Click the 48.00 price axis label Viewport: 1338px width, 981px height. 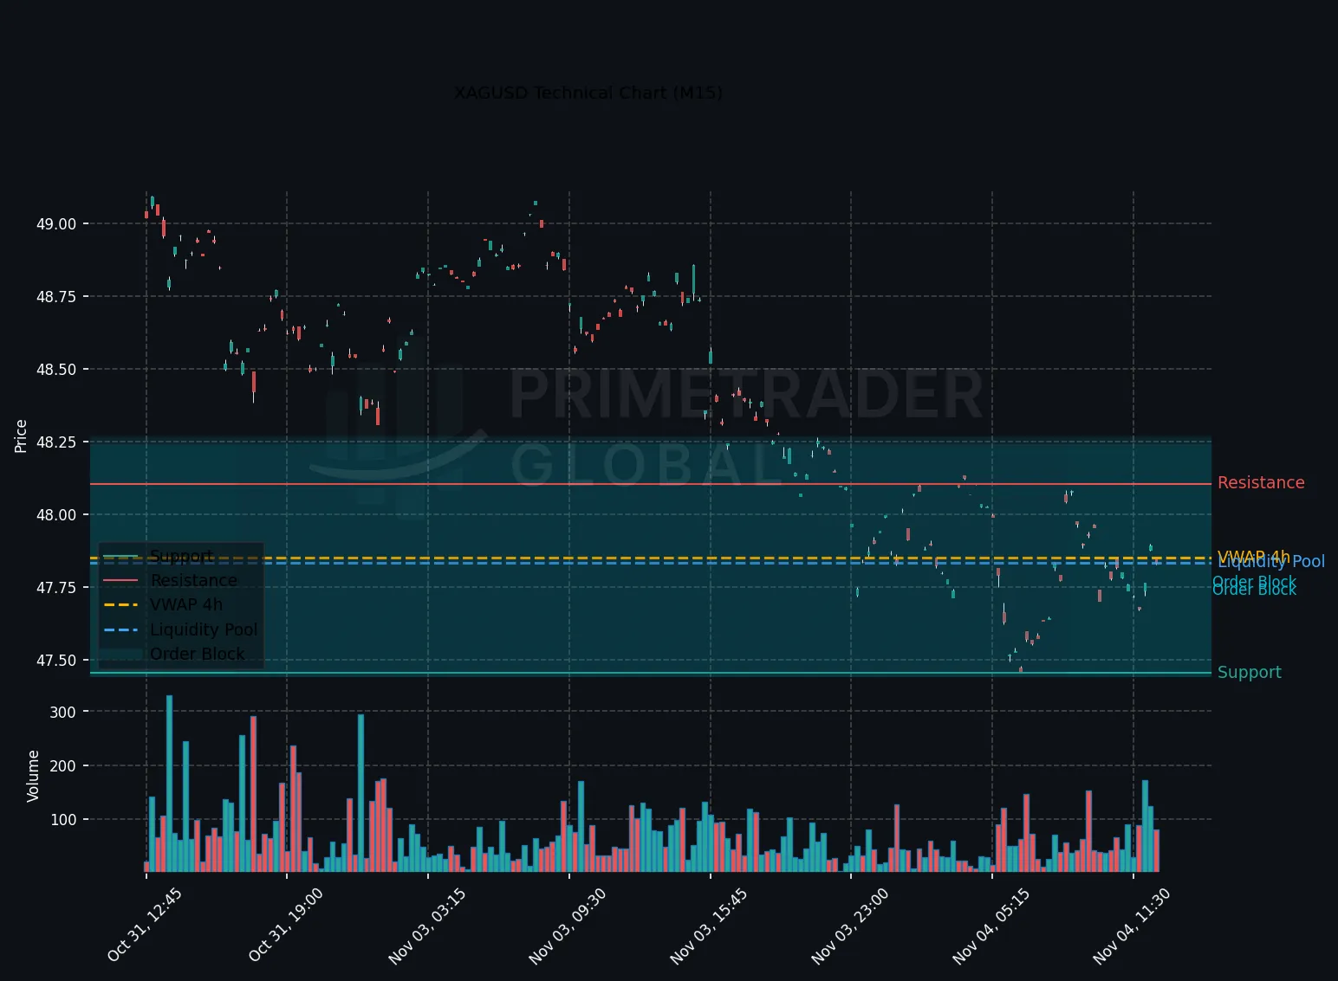(x=56, y=515)
